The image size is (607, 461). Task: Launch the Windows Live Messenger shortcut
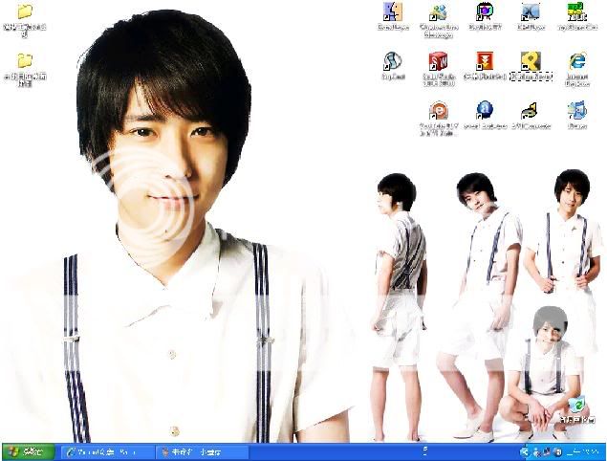440,12
